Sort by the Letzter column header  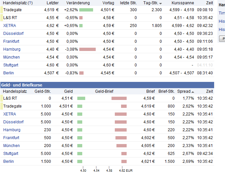point(53,3)
